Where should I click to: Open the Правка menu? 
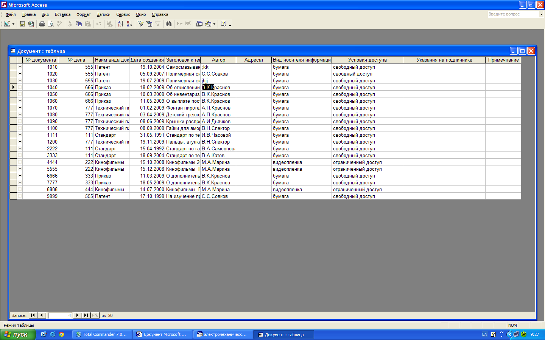(28, 14)
